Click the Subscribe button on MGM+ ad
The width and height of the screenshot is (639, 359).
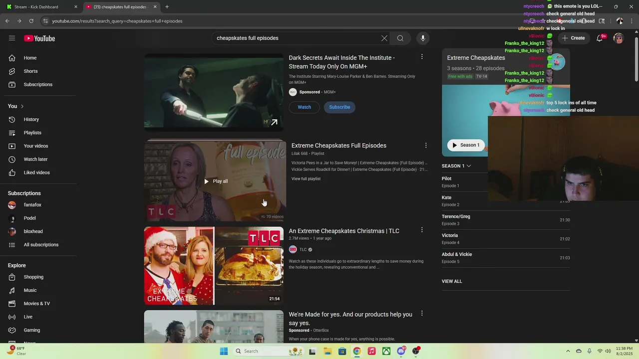click(339, 107)
